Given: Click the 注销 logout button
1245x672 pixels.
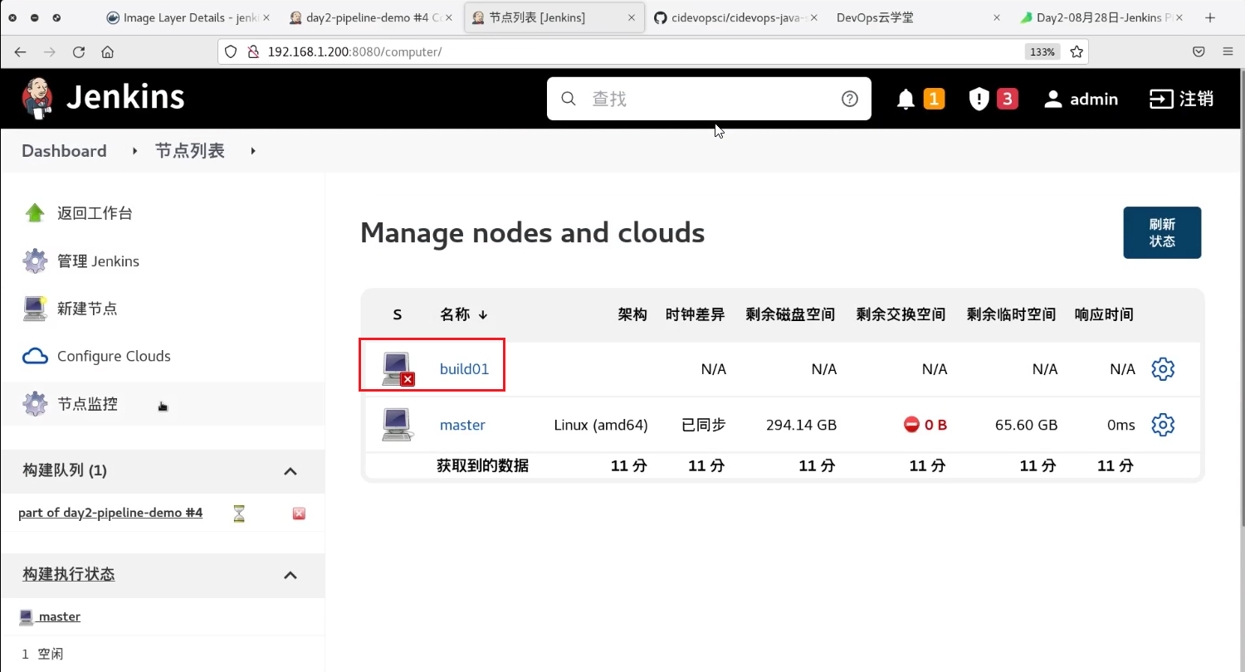Looking at the screenshot, I should pos(1181,99).
